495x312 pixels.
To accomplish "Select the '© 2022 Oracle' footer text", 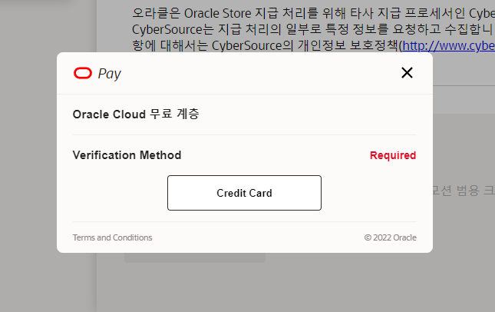I will (x=390, y=237).
